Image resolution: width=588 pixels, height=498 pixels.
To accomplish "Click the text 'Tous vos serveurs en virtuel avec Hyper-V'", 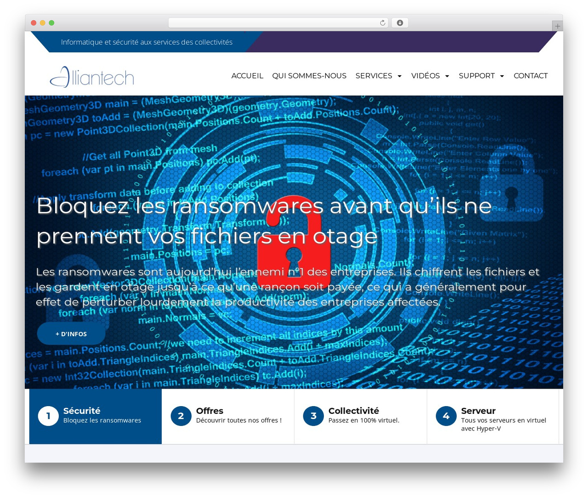I will 503,424.
